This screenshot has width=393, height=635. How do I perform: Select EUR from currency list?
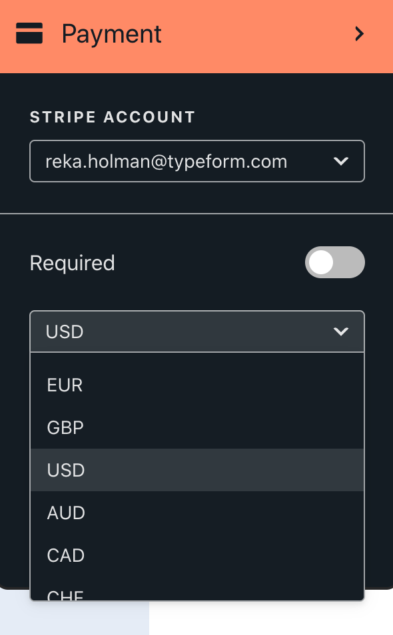coord(197,385)
